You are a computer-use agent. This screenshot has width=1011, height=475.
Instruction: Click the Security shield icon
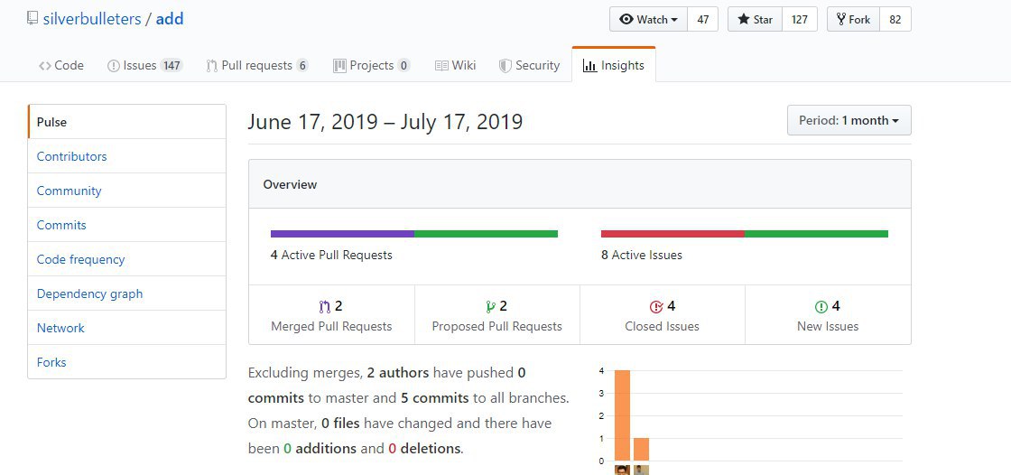505,66
